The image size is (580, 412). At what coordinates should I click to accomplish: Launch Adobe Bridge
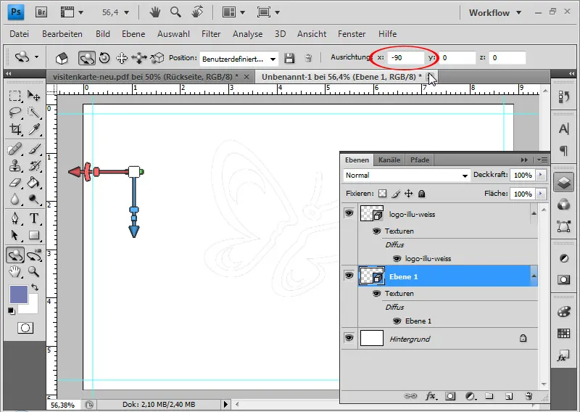[x=41, y=12]
